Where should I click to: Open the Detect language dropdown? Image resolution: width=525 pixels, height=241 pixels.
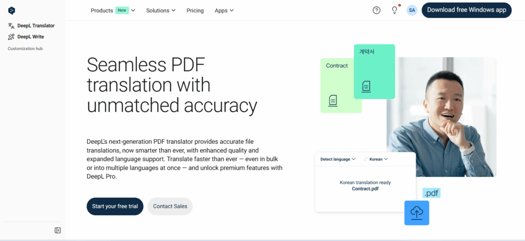[338, 159]
